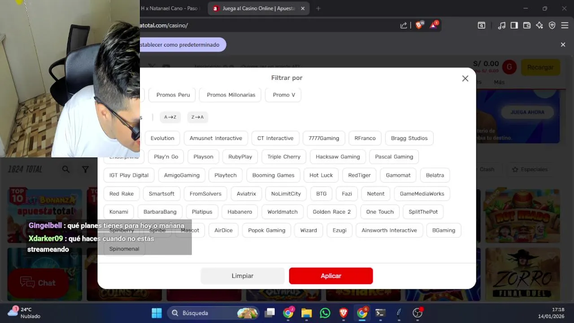Toggle the NoLimitCity provider chip

click(286, 193)
